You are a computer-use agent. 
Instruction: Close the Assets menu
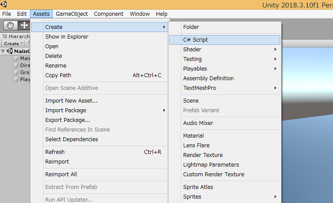pyautogui.click(x=41, y=14)
